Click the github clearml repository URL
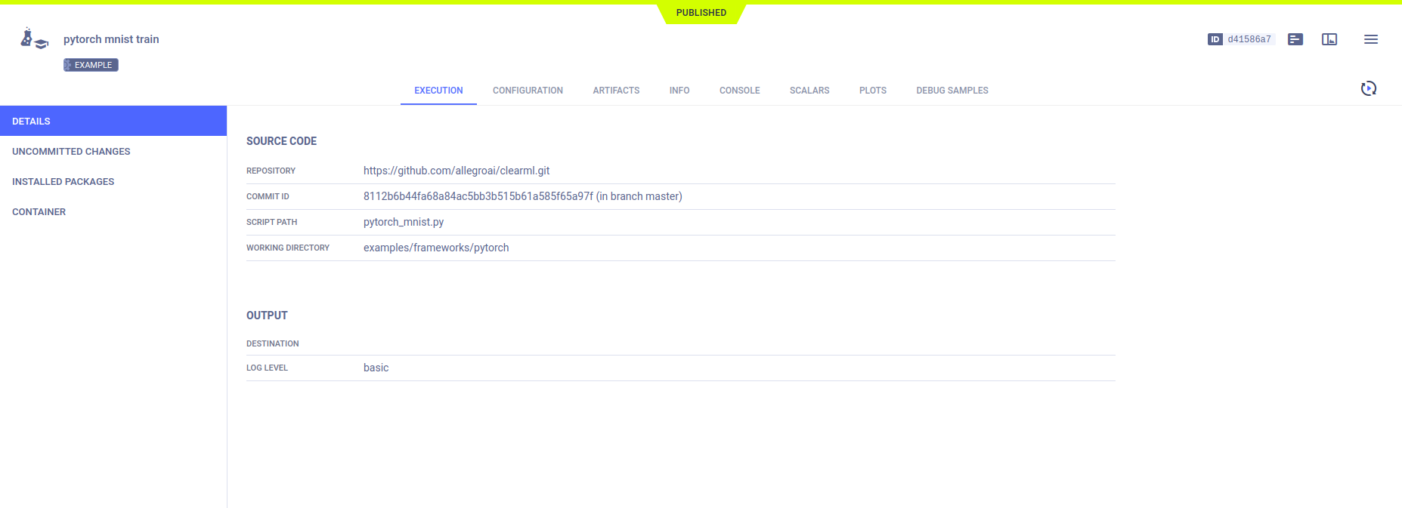This screenshot has width=1402, height=508. pyautogui.click(x=456, y=171)
